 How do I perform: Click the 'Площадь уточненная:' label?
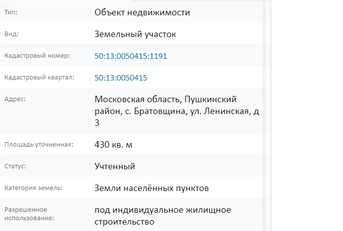click(38, 145)
